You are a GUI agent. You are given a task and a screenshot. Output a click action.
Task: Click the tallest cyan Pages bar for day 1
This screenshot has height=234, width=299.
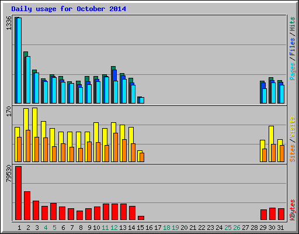[x=19, y=60]
